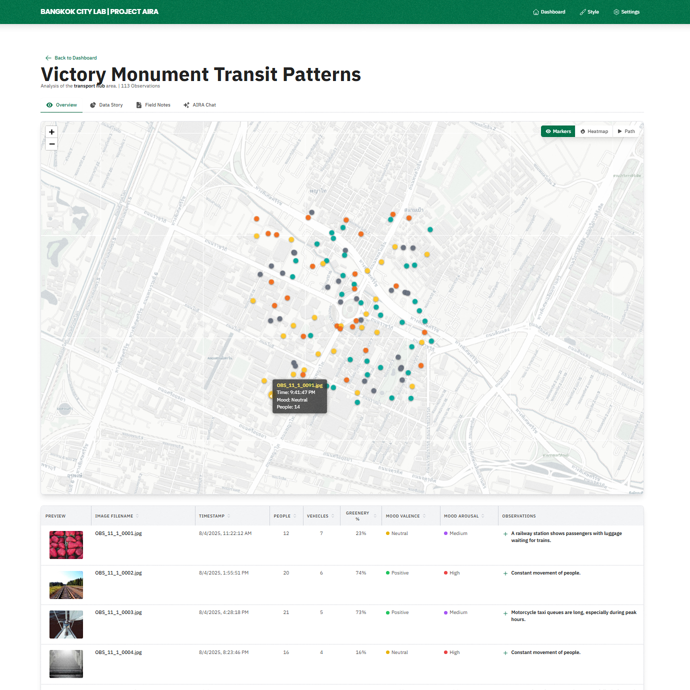Click the AIRA Chat sparkle icon
The height and width of the screenshot is (690, 690).
pyautogui.click(x=186, y=105)
